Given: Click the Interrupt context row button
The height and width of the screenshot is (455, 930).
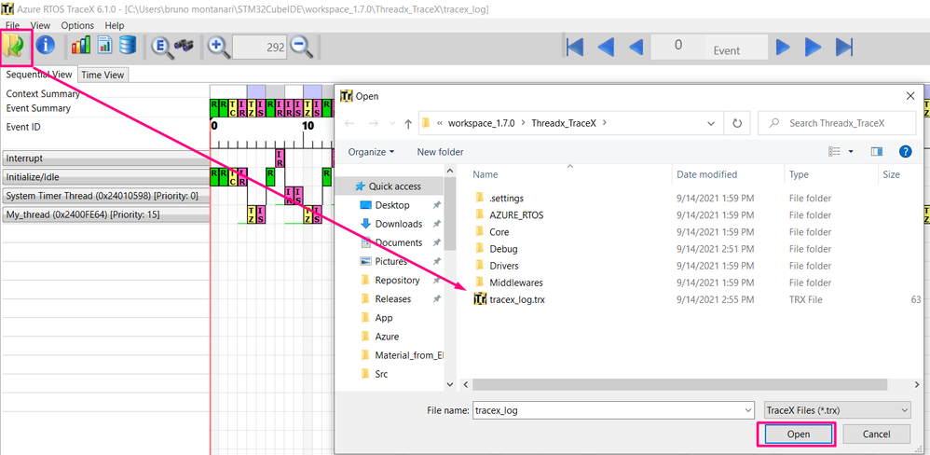Looking at the screenshot, I should click(106, 159).
